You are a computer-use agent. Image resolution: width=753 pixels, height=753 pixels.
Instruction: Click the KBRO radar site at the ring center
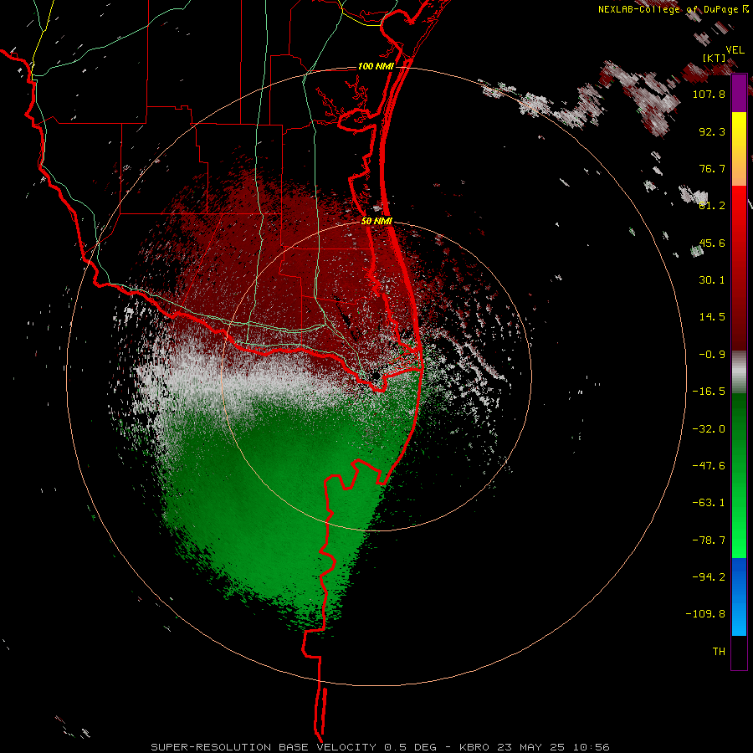coord(376,376)
